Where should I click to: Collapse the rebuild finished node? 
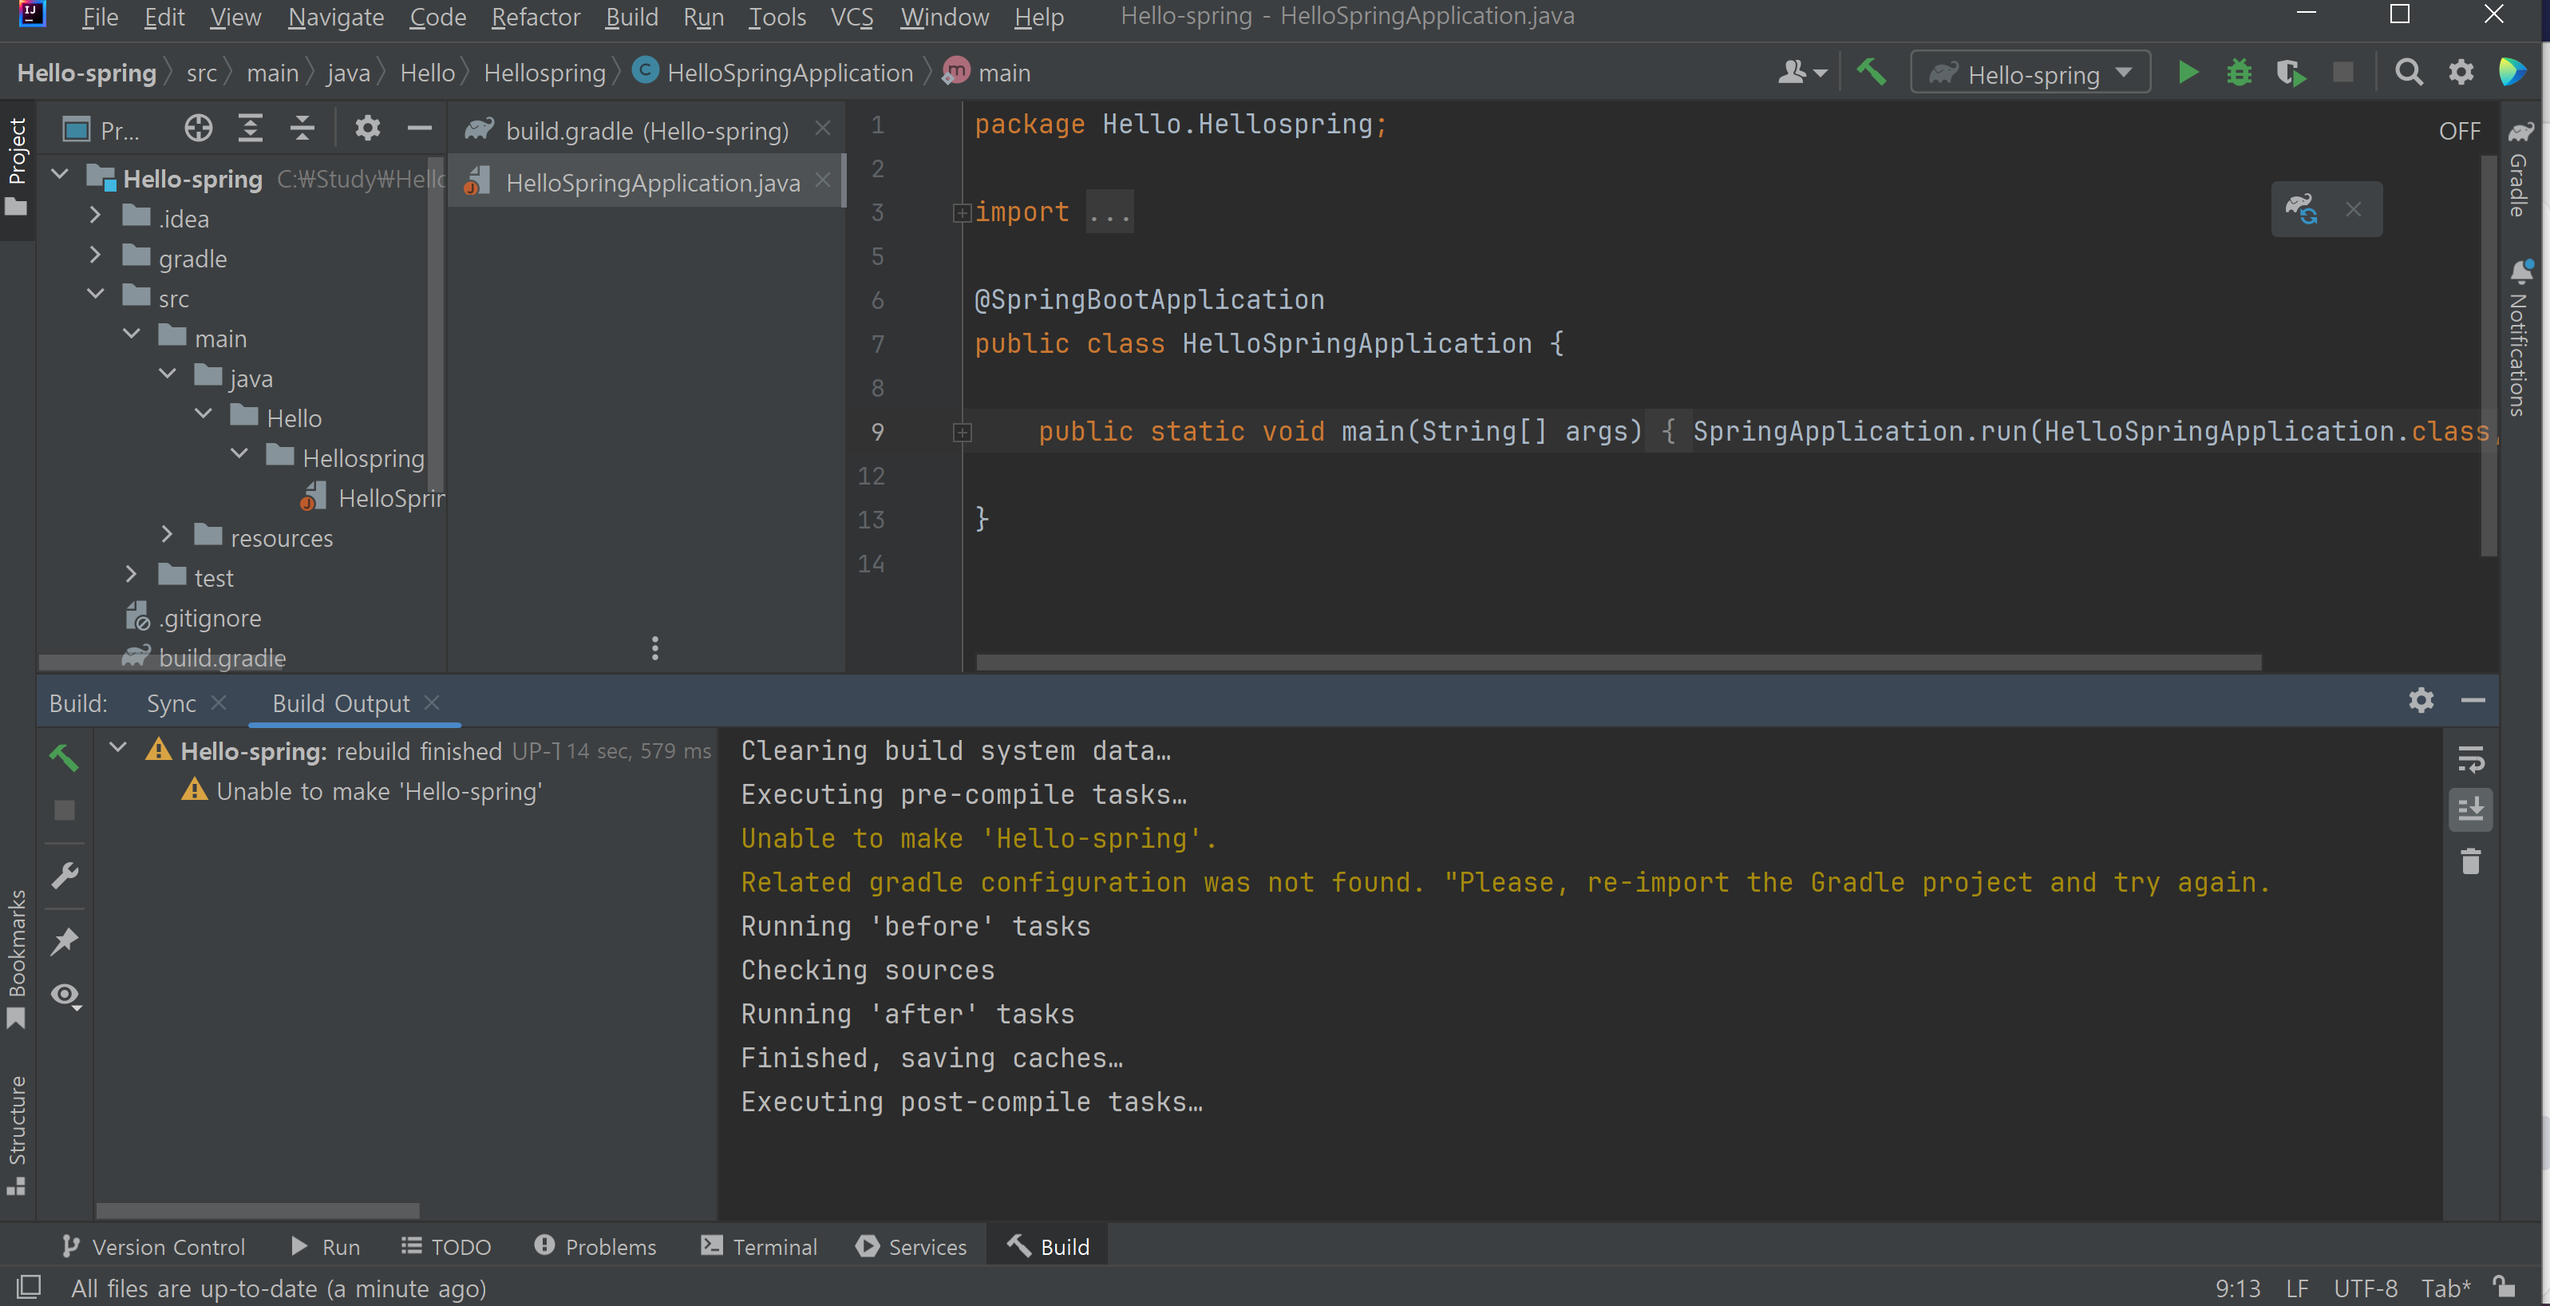(118, 747)
